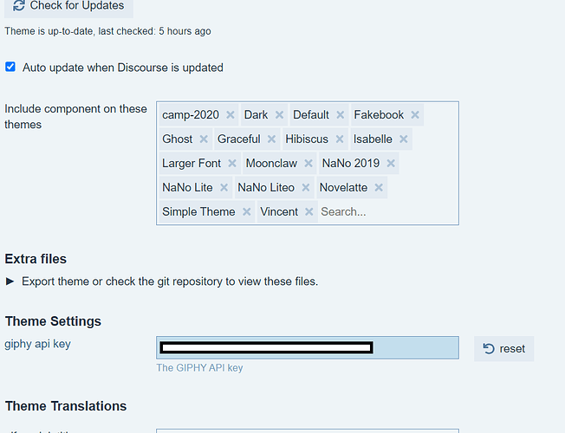Expand the Extra files disclosure triangle
Image resolution: width=565 pixels, height=433 pixels.
click(10, 281)
